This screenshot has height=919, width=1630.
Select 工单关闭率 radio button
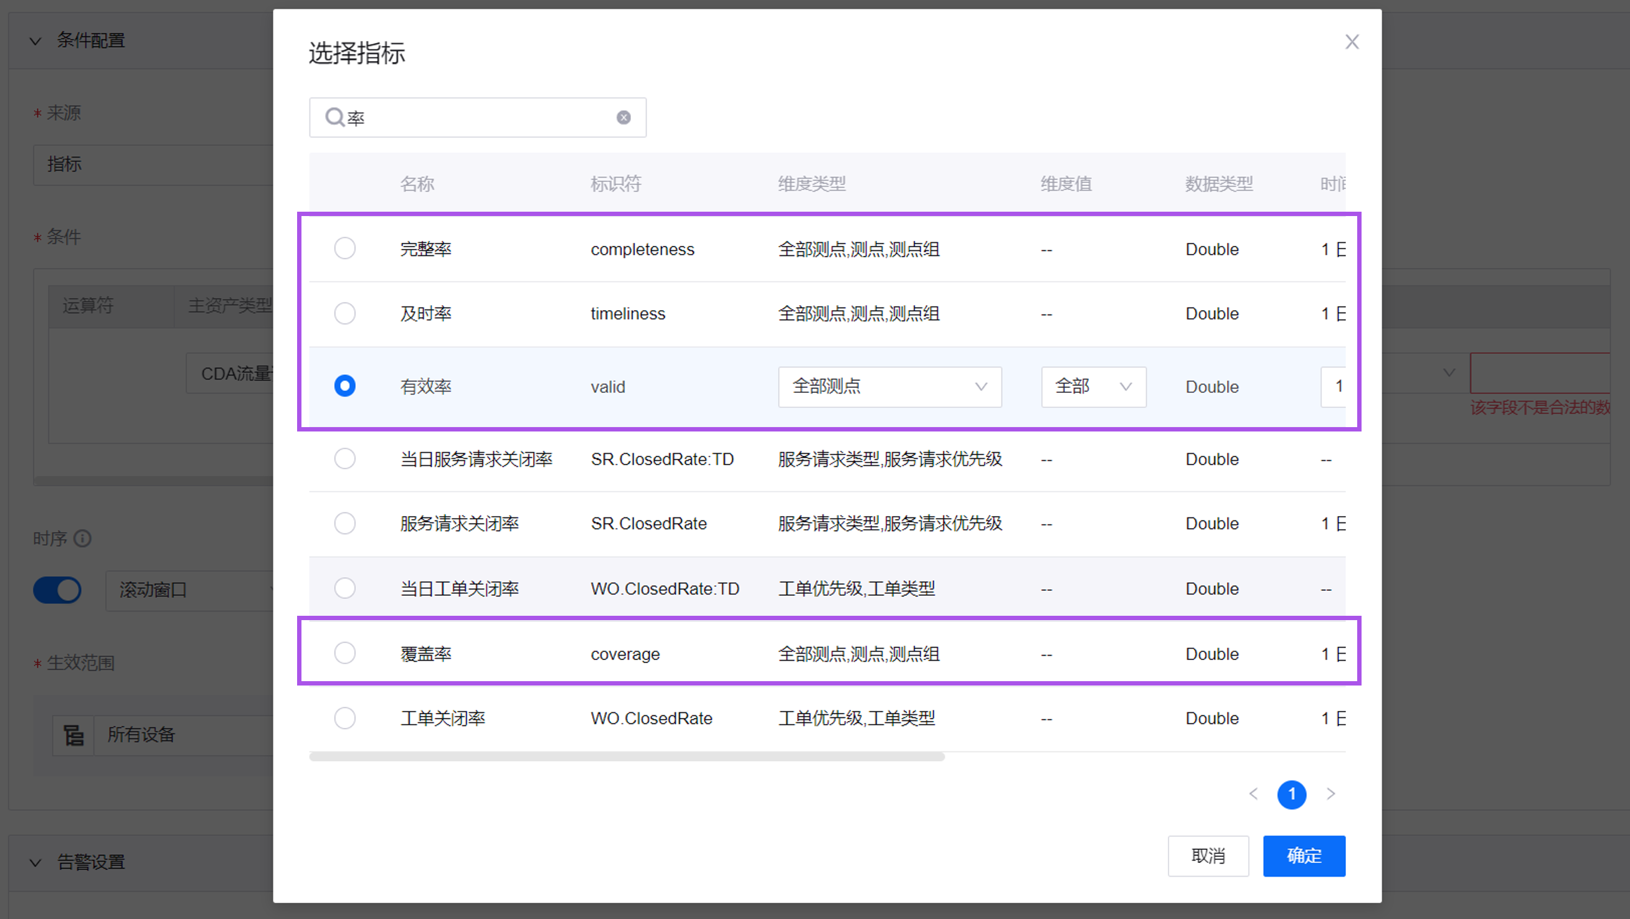click(x=345, y=718)
